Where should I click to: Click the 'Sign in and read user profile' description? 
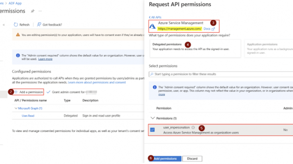pyautogui.click(x=101, y=116)
